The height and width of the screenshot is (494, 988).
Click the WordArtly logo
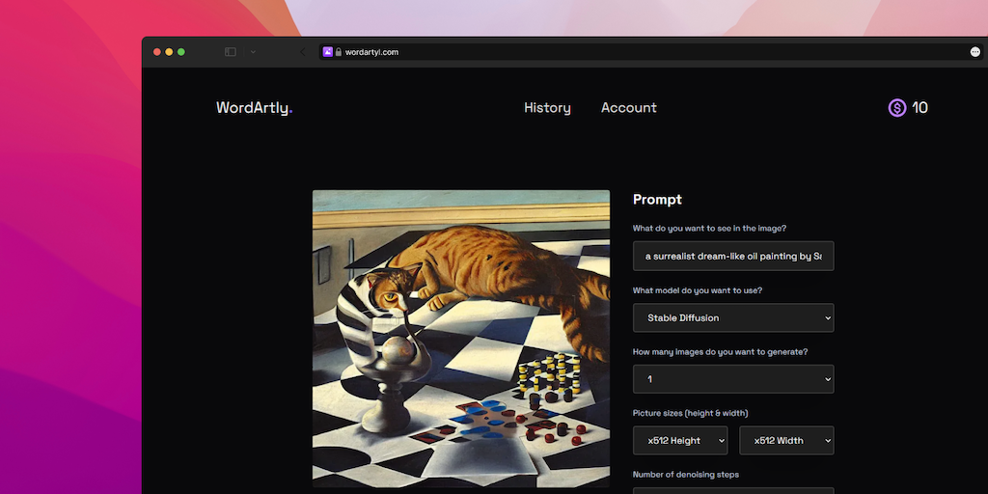[254, 108]
